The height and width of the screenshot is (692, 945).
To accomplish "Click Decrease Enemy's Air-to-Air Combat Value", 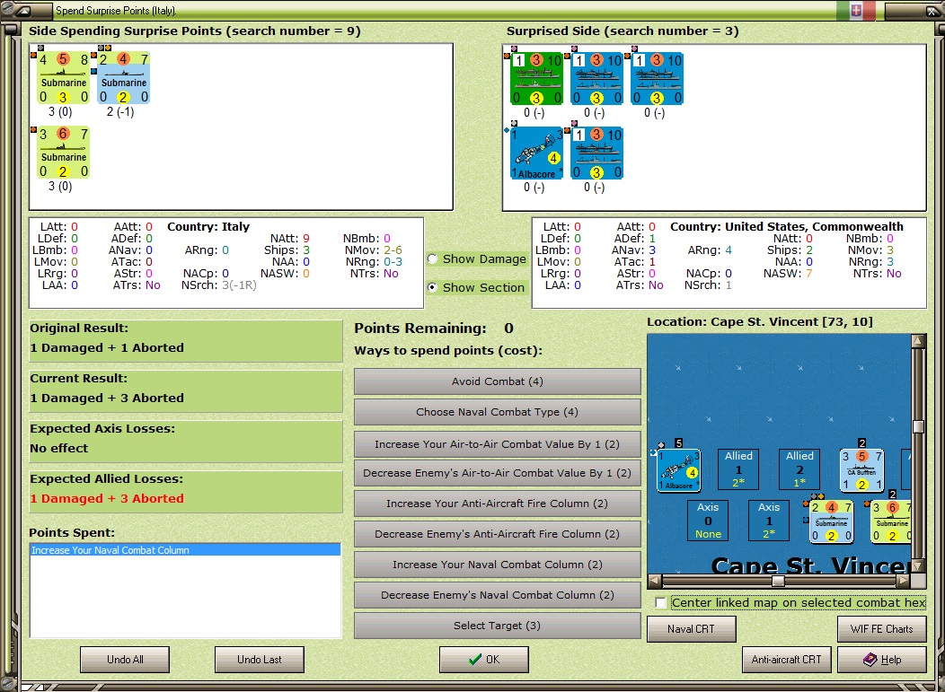I will (498, 473).
